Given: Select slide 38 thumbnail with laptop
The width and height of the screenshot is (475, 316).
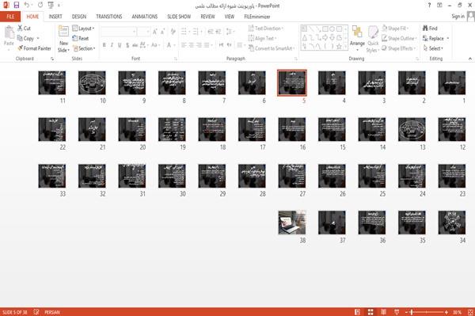Looking at the screenshot, I should (x=292, y=223).
